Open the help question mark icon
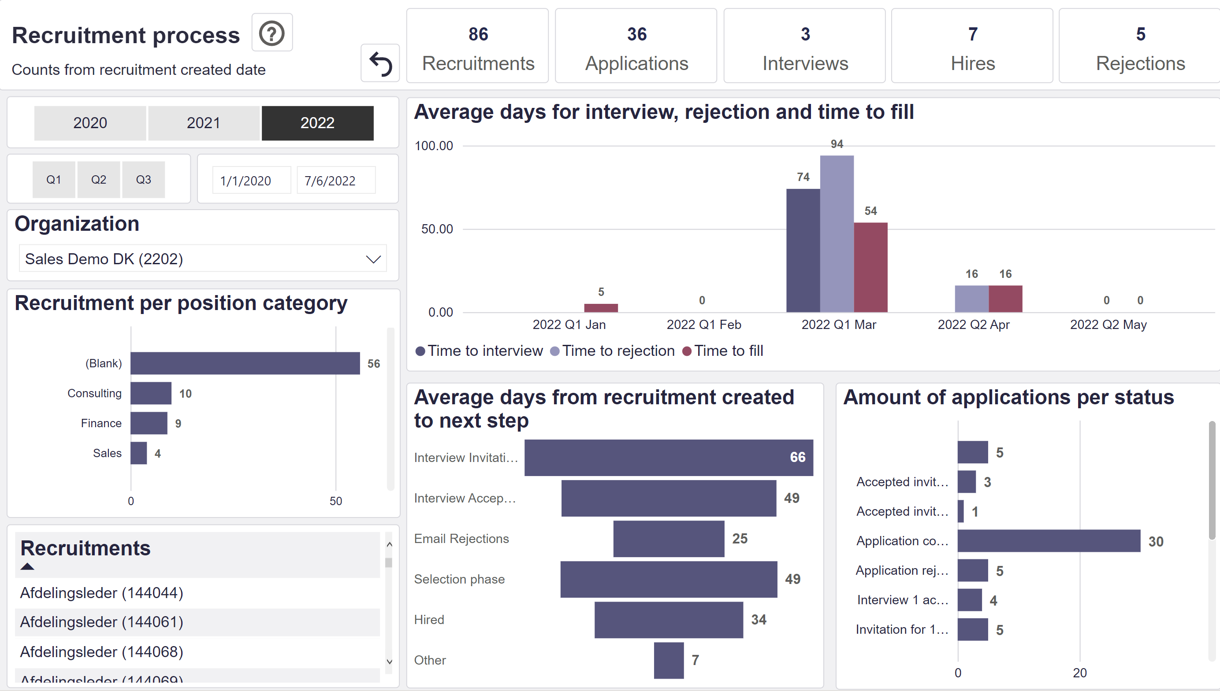Viewport: 1220px width, 691px height. (272, 33)
